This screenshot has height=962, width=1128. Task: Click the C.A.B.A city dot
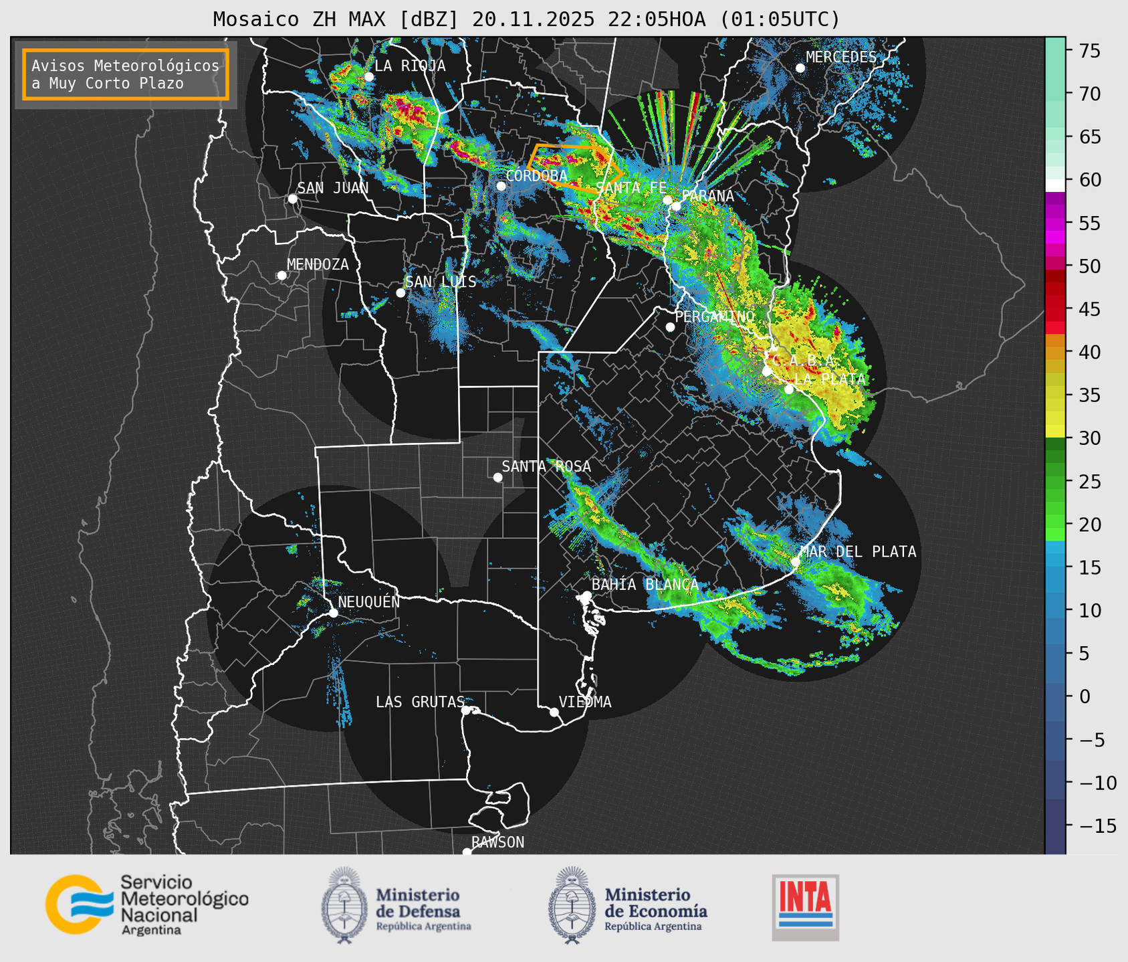pyautogui.click(x=767, y=371)
